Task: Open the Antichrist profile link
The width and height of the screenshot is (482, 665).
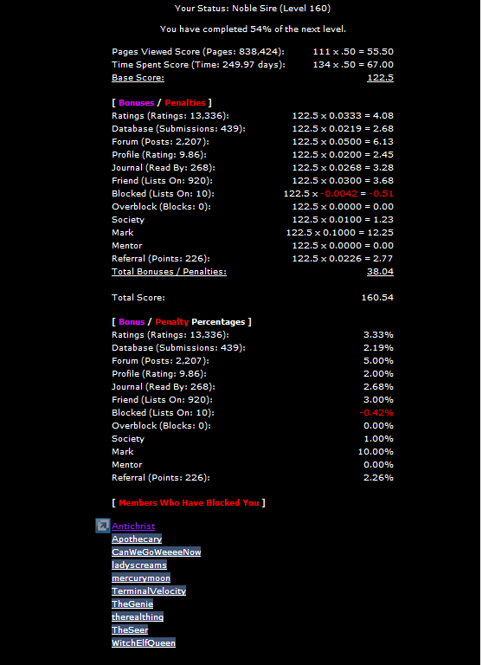Action: [133, 526]
